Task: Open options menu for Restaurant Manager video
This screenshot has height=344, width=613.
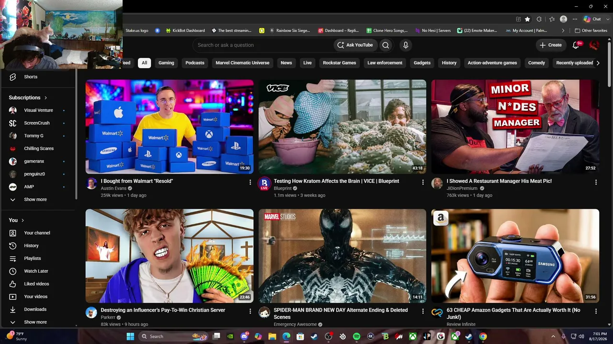Action: coord(596,182)
